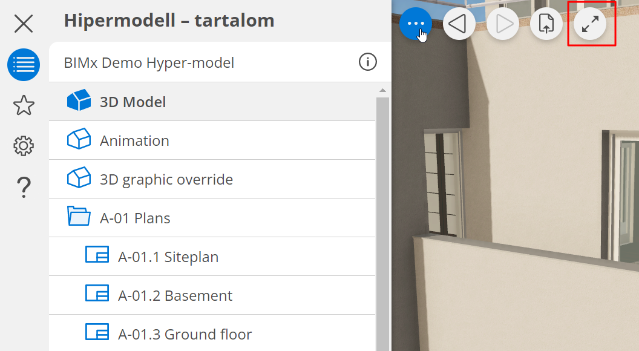639x351 pixels.
Task: Go to the next view arrow
Action: (x=503, y=24)
